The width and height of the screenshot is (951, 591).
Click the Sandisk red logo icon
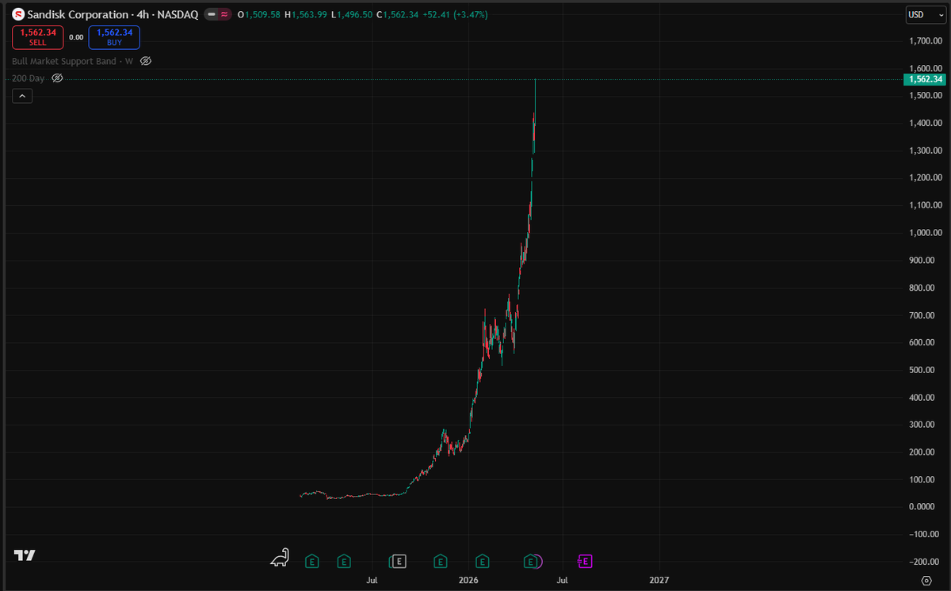17,14
